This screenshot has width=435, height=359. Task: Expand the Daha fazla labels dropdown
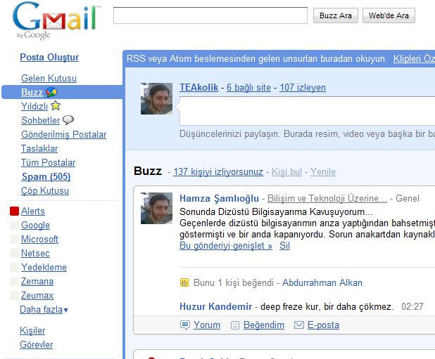pyautogui.click(x=44, y=309)
